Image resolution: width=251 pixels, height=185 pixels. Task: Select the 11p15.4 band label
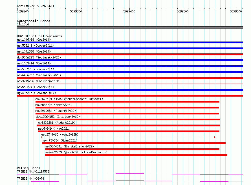23,24
